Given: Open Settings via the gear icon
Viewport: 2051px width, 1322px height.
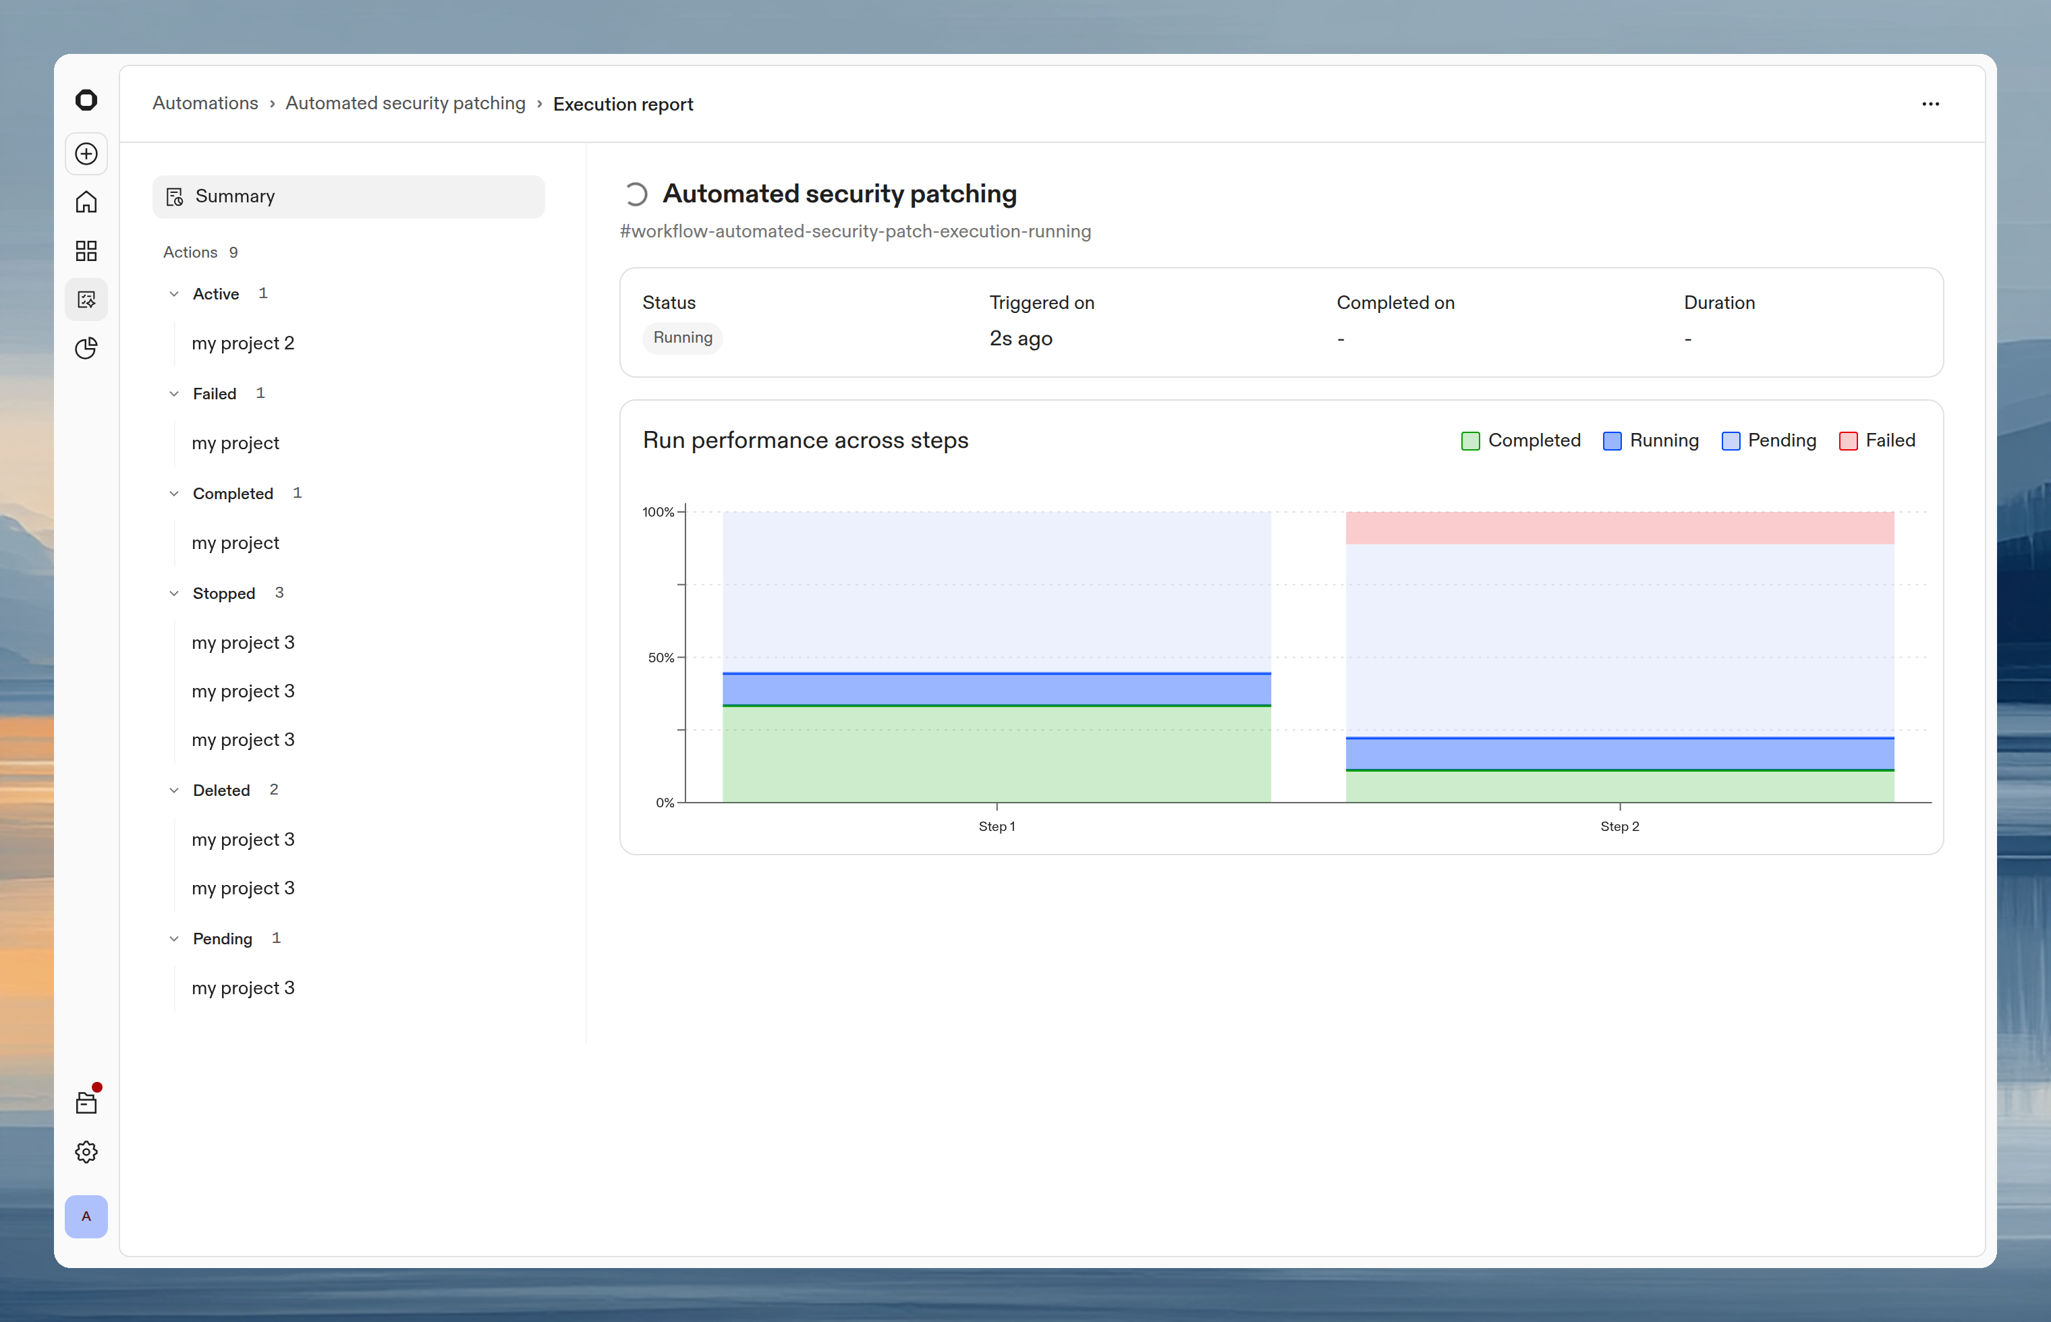Looking at the screenshot, I should click(86, 1152).
